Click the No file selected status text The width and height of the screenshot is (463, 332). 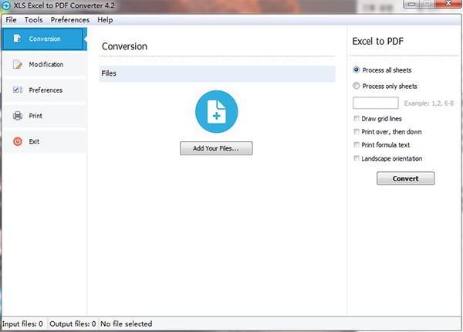[x=127, y=324]
